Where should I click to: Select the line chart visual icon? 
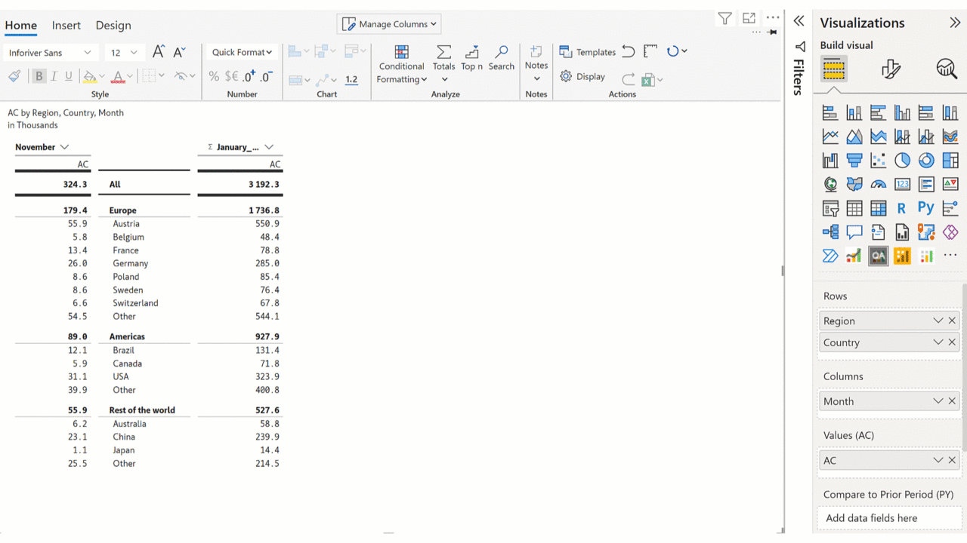coord(830,137)
